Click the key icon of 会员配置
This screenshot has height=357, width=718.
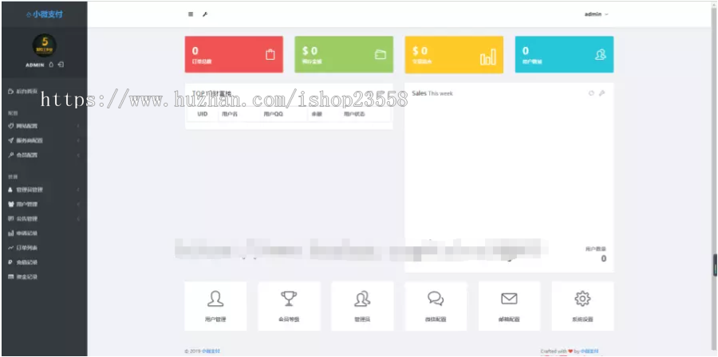[10, 155]
